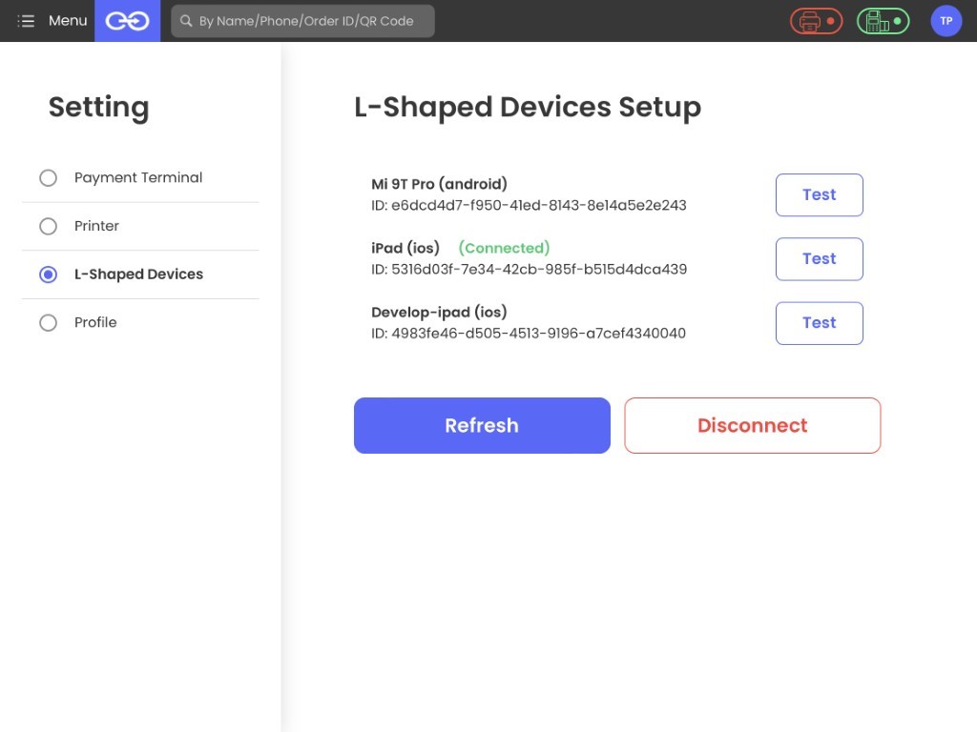Select the Mi 9T Pro (android) device name

click(439, 184)
